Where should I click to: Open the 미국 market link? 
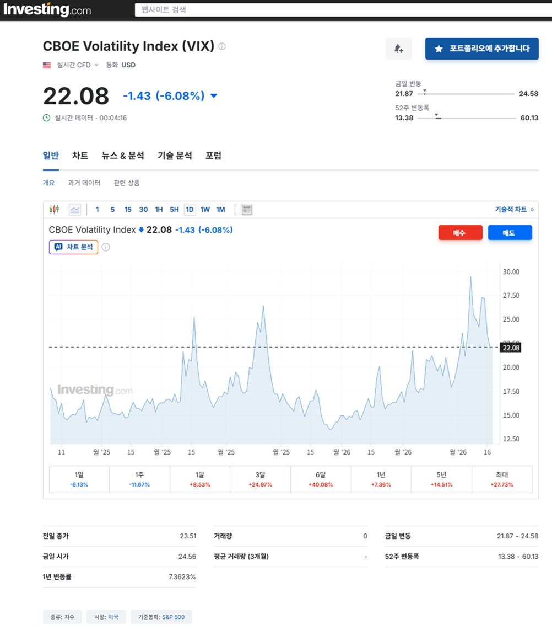point(113,617)
